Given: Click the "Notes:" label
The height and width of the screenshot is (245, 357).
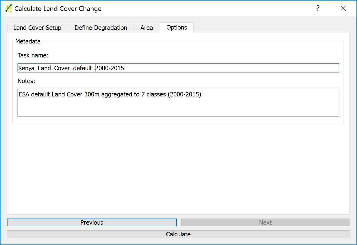Looking at the screenshot, I should click(27, 81).
